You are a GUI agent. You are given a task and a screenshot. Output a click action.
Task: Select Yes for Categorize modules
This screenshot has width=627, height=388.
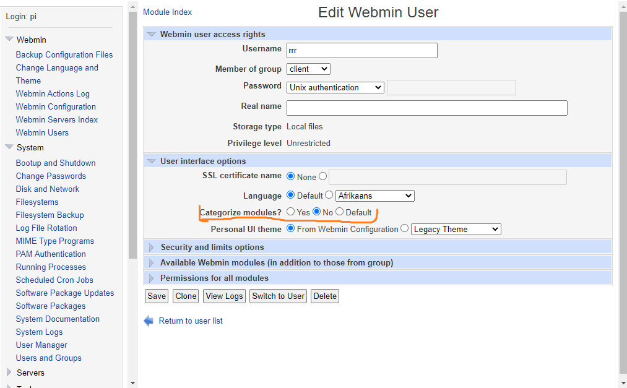(x=290, y=212)
